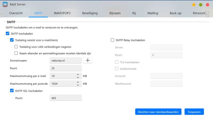Enable SMTP Relay inschakelen checkbox

112,40
